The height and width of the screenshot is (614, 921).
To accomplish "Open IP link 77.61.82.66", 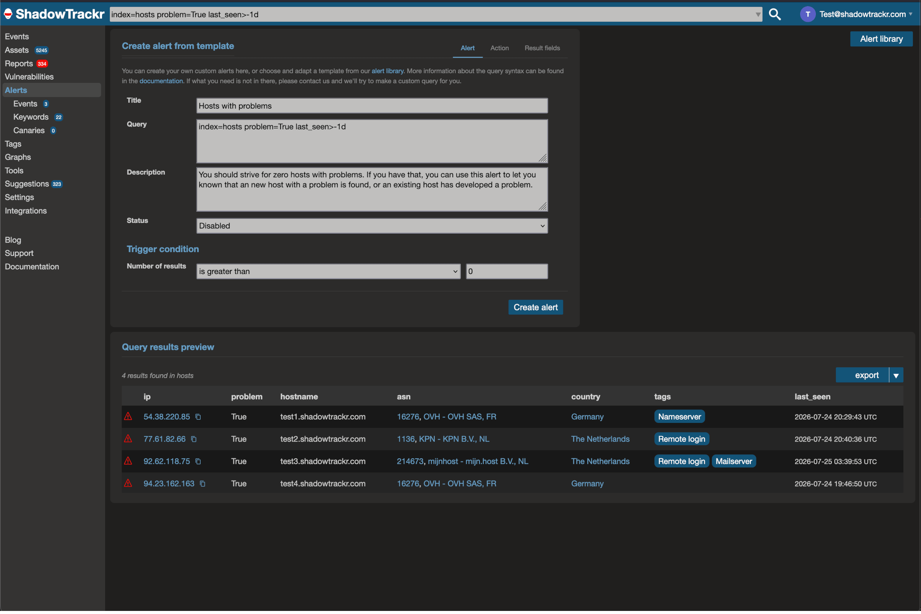I will [x=165, y=439].
